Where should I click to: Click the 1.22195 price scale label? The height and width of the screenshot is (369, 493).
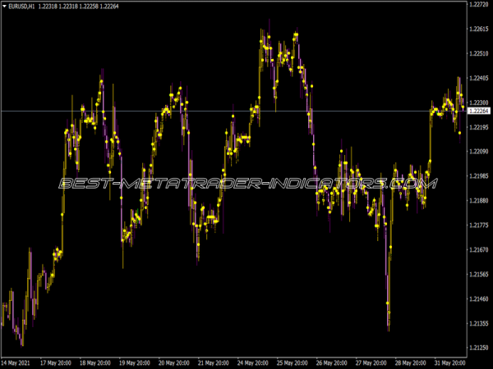click(x=477, y=127)
